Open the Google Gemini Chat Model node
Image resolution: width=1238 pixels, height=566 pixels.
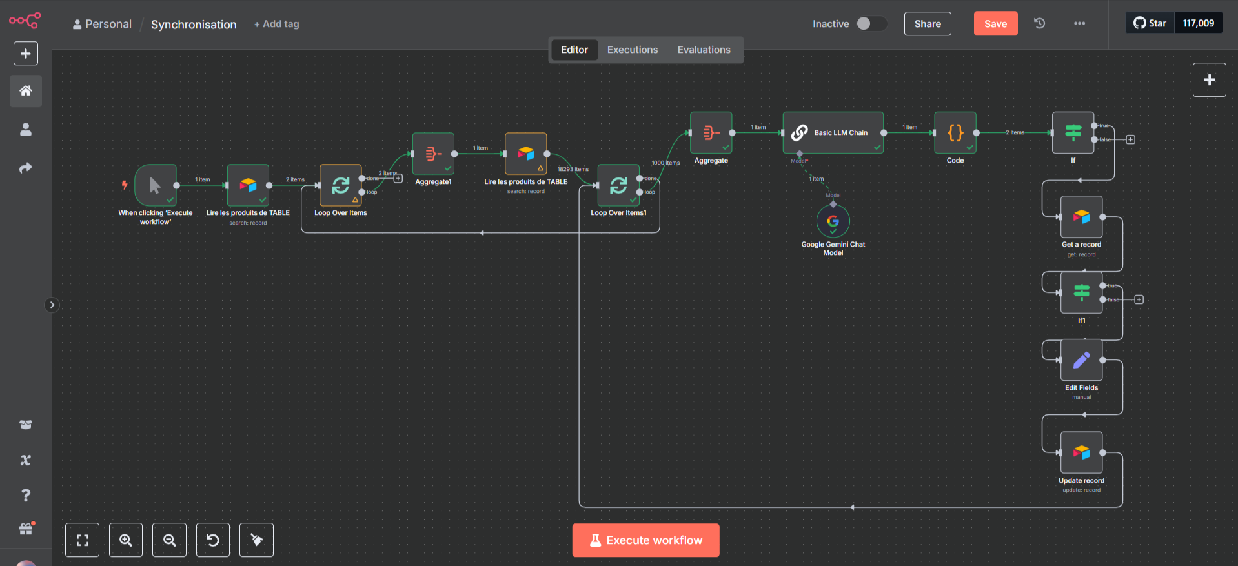click(833, 221)
